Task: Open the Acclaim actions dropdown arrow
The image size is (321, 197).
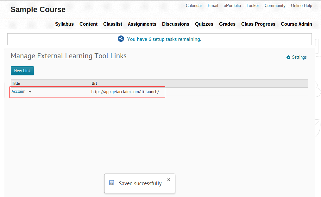Action: pyautogui.click(x=30, y=92)
